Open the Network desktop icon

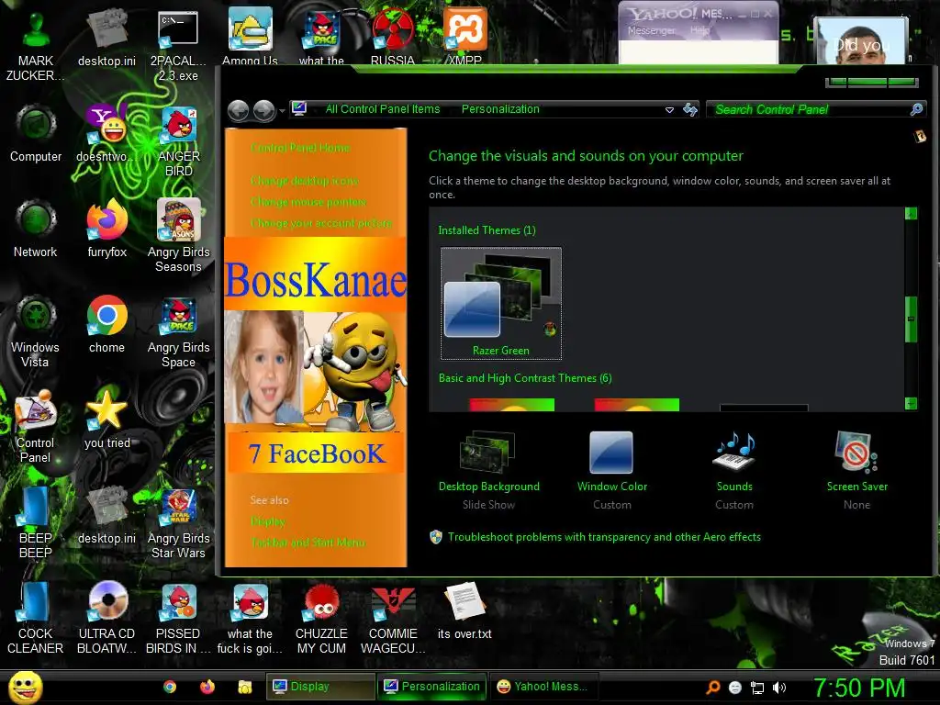click(36, 229)
